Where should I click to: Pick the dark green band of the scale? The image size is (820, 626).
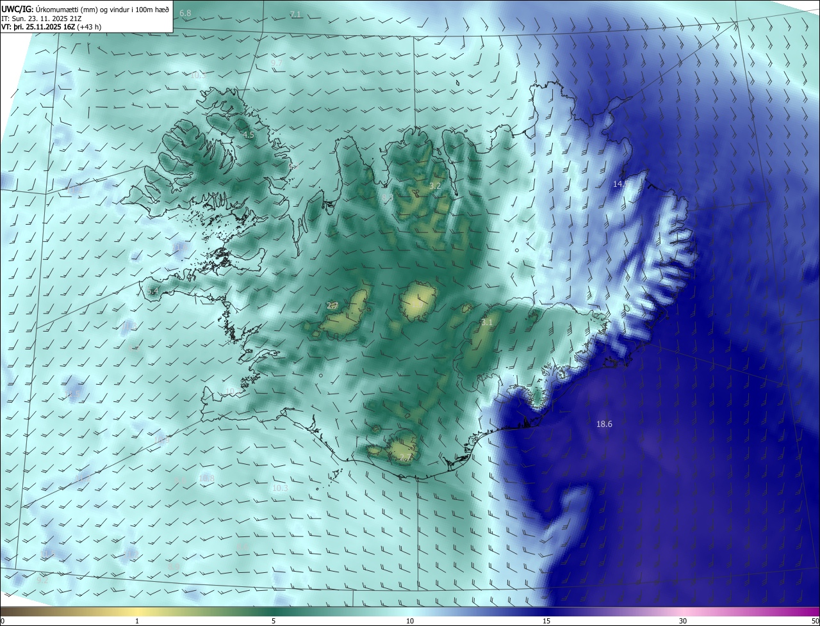point(274,611)
